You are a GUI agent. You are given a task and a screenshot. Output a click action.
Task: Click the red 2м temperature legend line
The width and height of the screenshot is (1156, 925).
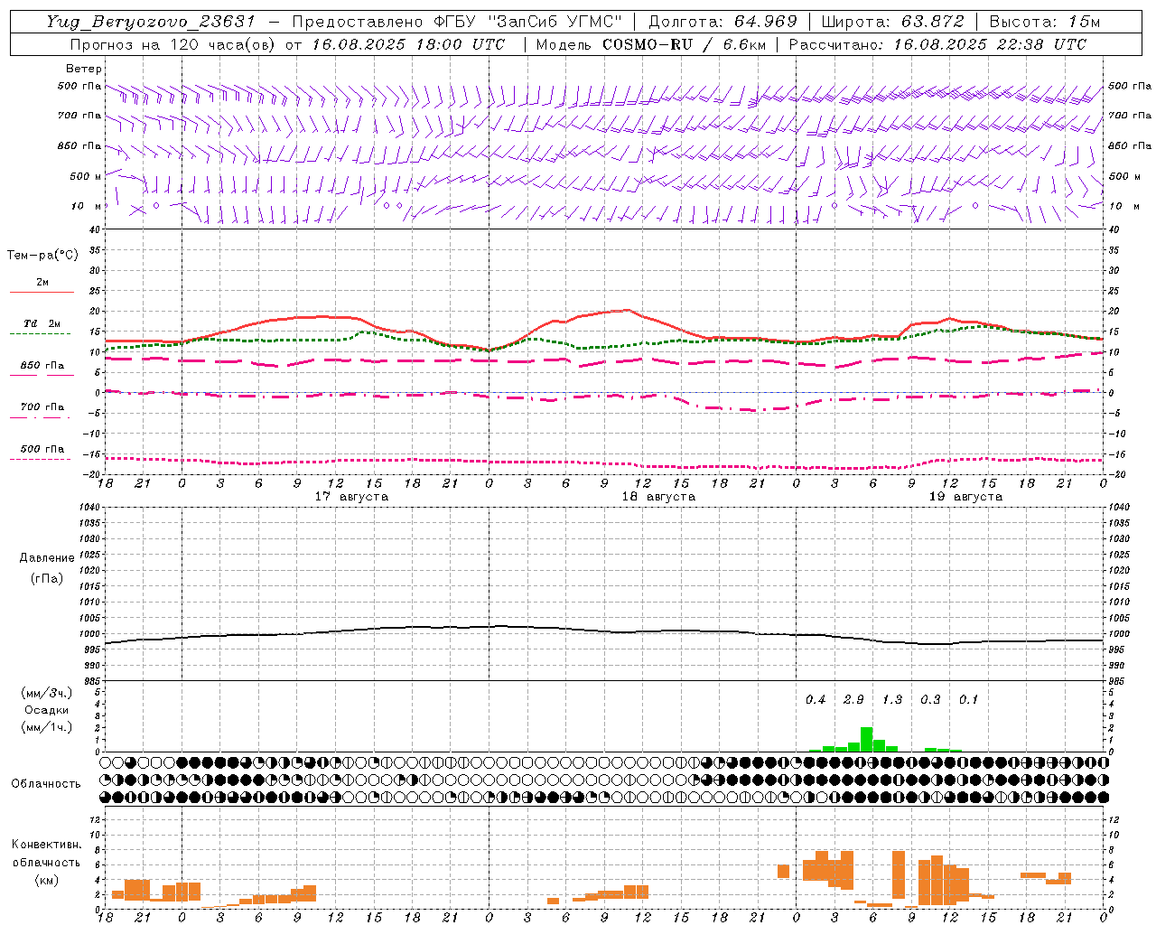click(x=42, y=292)
